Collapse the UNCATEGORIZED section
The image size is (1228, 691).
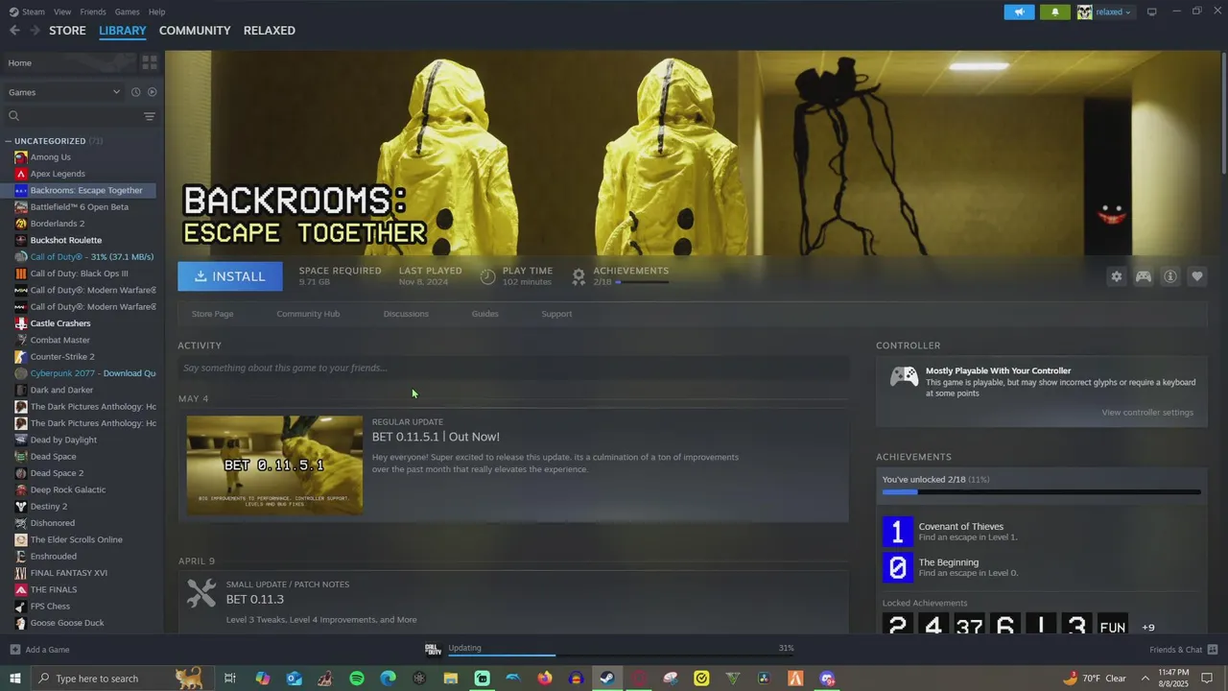pos(9,141)
